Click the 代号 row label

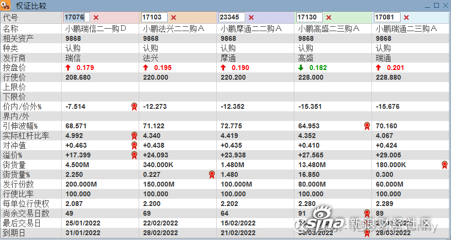tap(10, 17)
